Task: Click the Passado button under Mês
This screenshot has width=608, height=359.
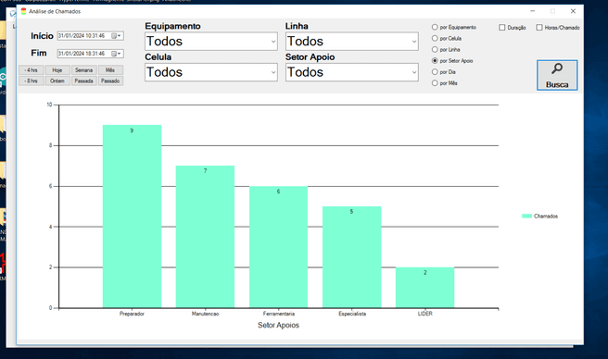Action: [110, 80]
